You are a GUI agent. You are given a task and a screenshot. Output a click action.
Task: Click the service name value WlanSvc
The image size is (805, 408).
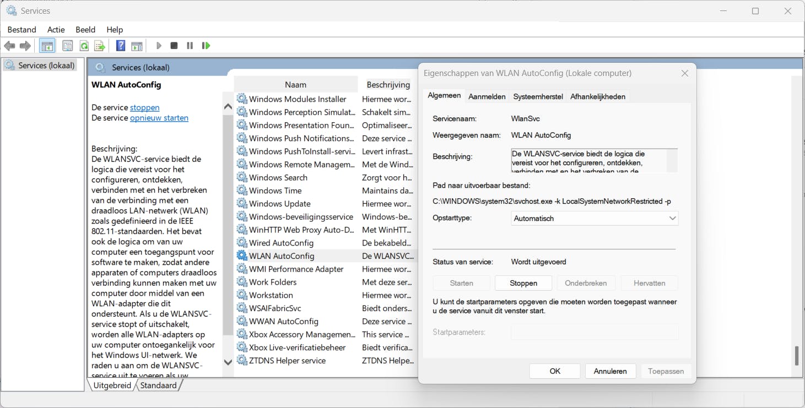(526, 118)
